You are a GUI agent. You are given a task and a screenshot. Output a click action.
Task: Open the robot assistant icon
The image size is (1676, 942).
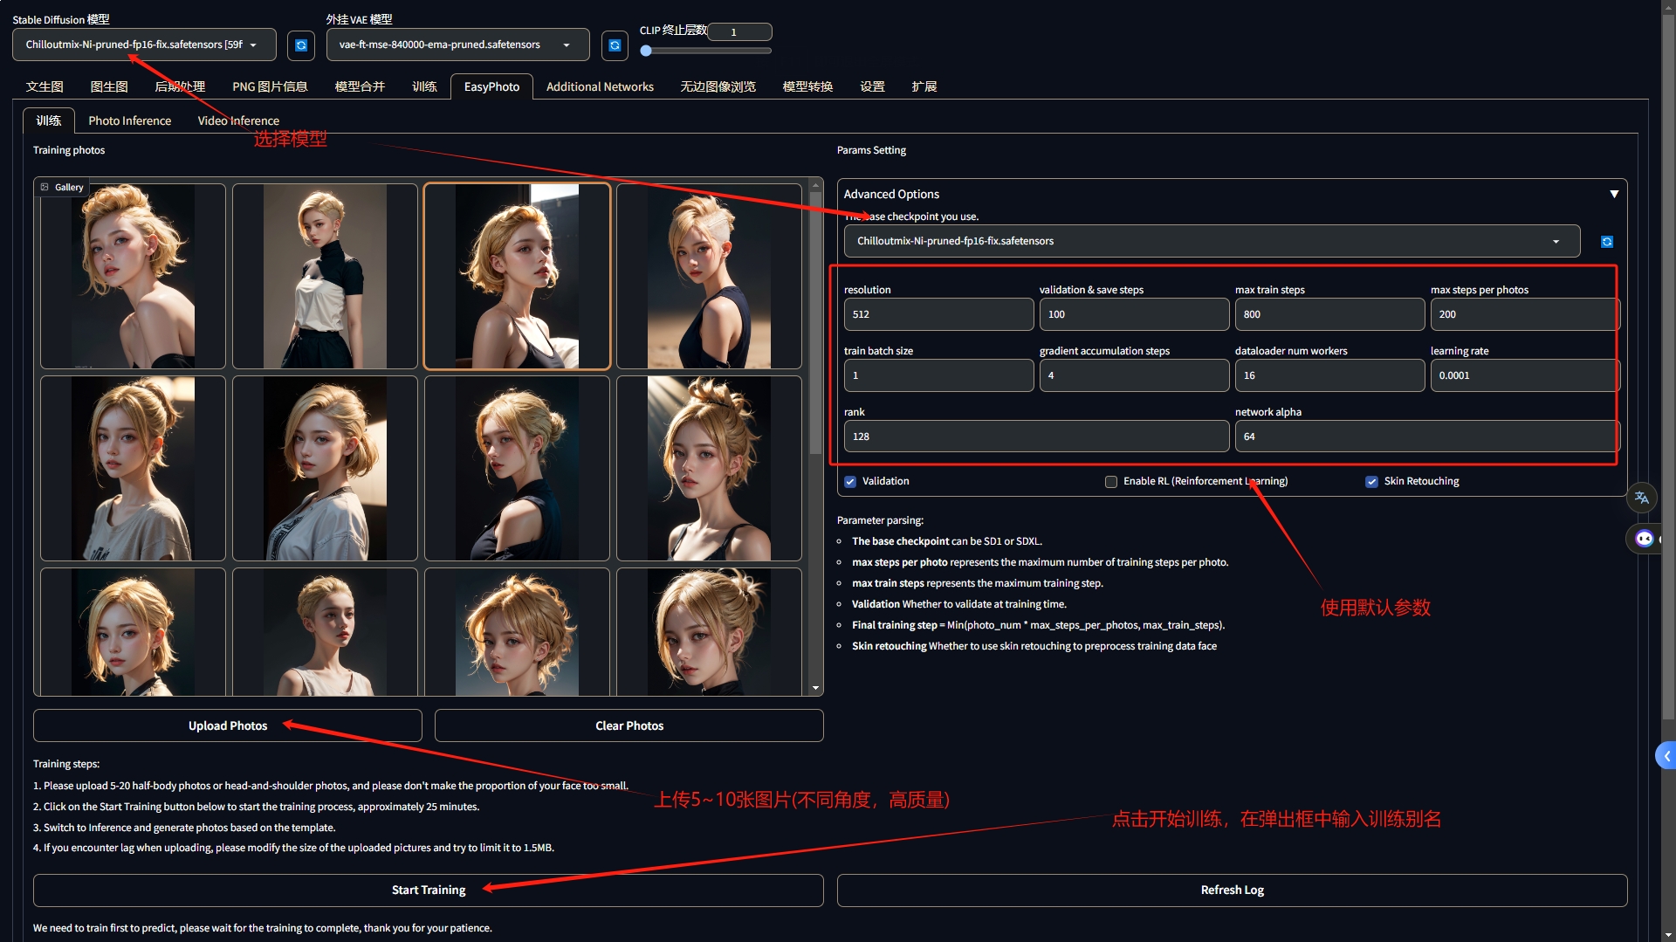[1644, 539]
